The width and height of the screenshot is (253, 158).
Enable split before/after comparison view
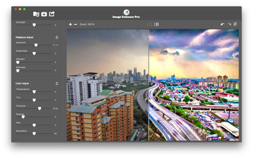pos(156,24)
